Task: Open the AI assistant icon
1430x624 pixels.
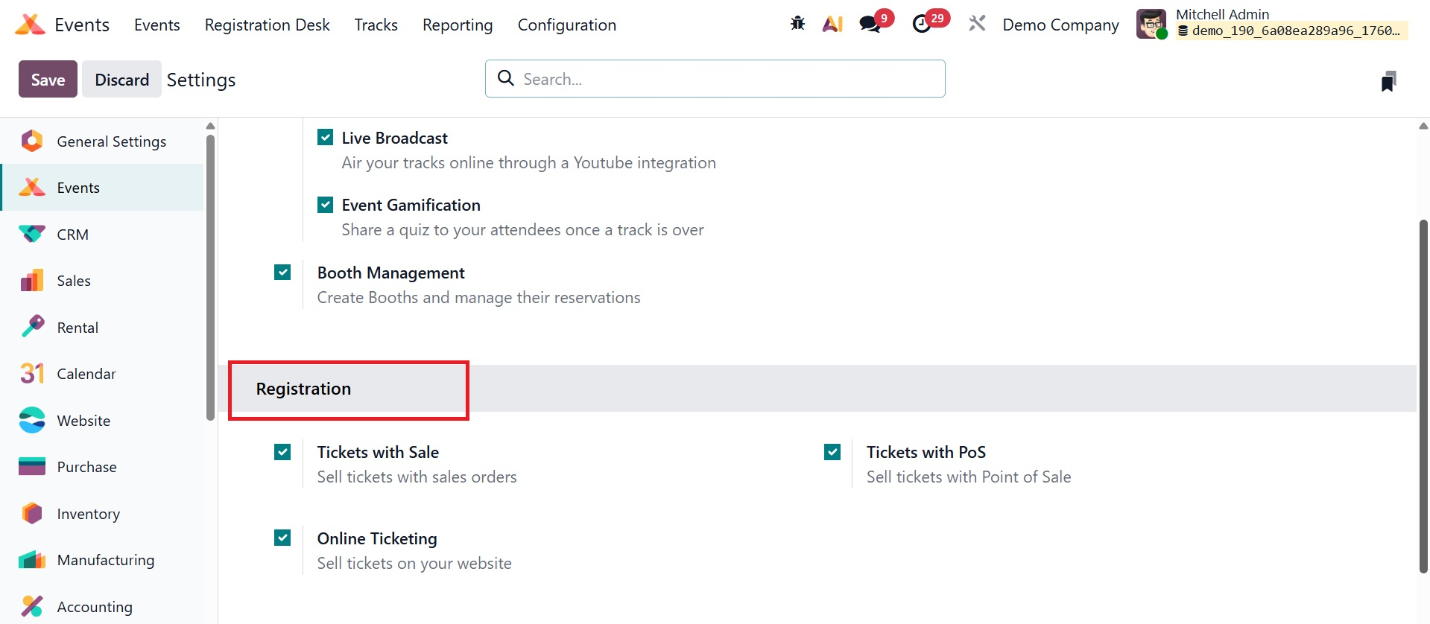Action: pyautogui.click(x=832, y=24)
